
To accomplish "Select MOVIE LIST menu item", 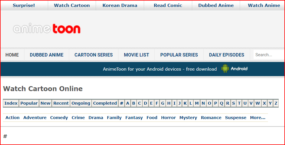I will [137, 55].
